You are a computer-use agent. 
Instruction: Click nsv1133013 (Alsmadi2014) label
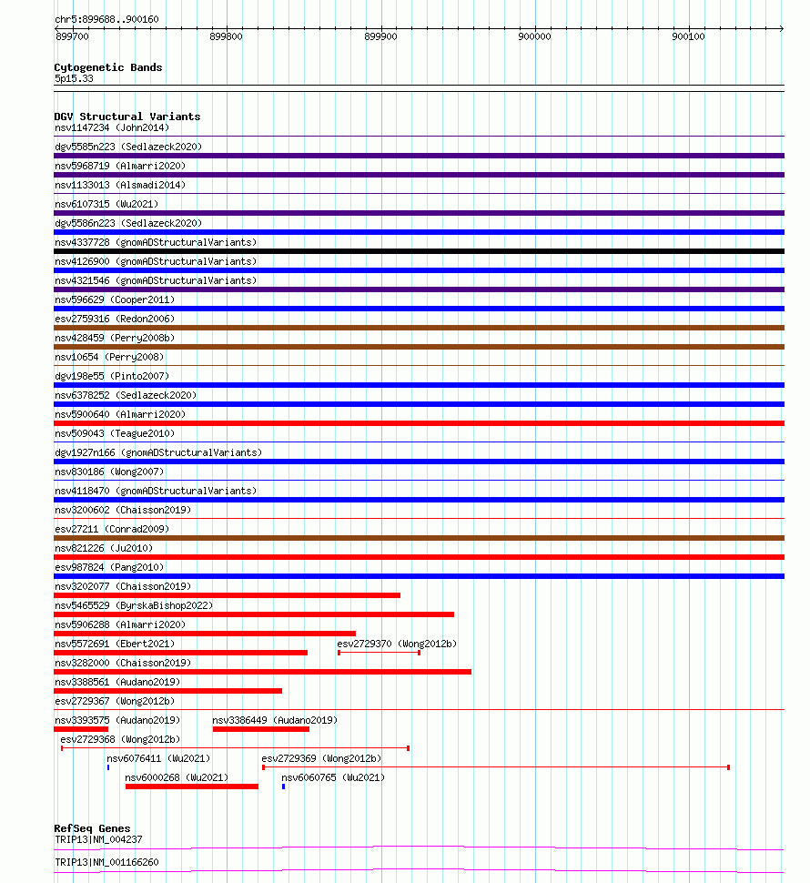coord(120,186)
